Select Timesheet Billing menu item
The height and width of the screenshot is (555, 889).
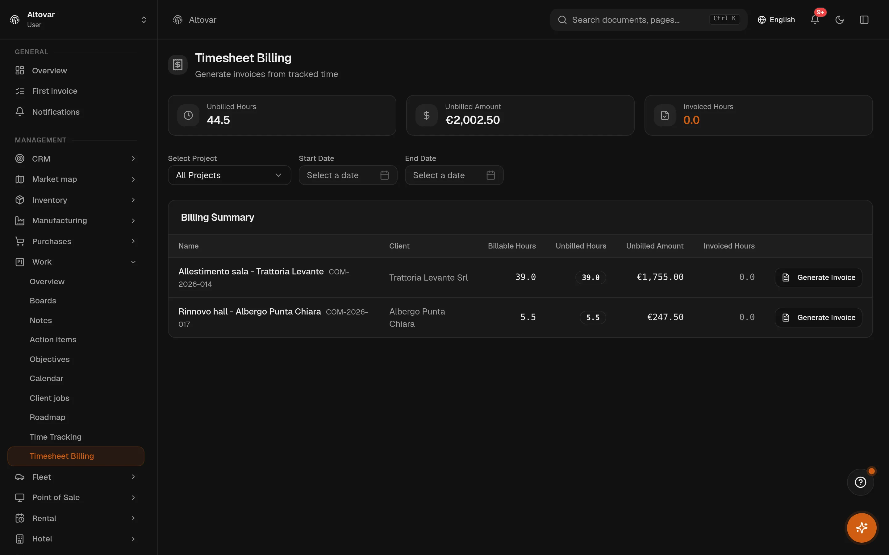[76, 456]
